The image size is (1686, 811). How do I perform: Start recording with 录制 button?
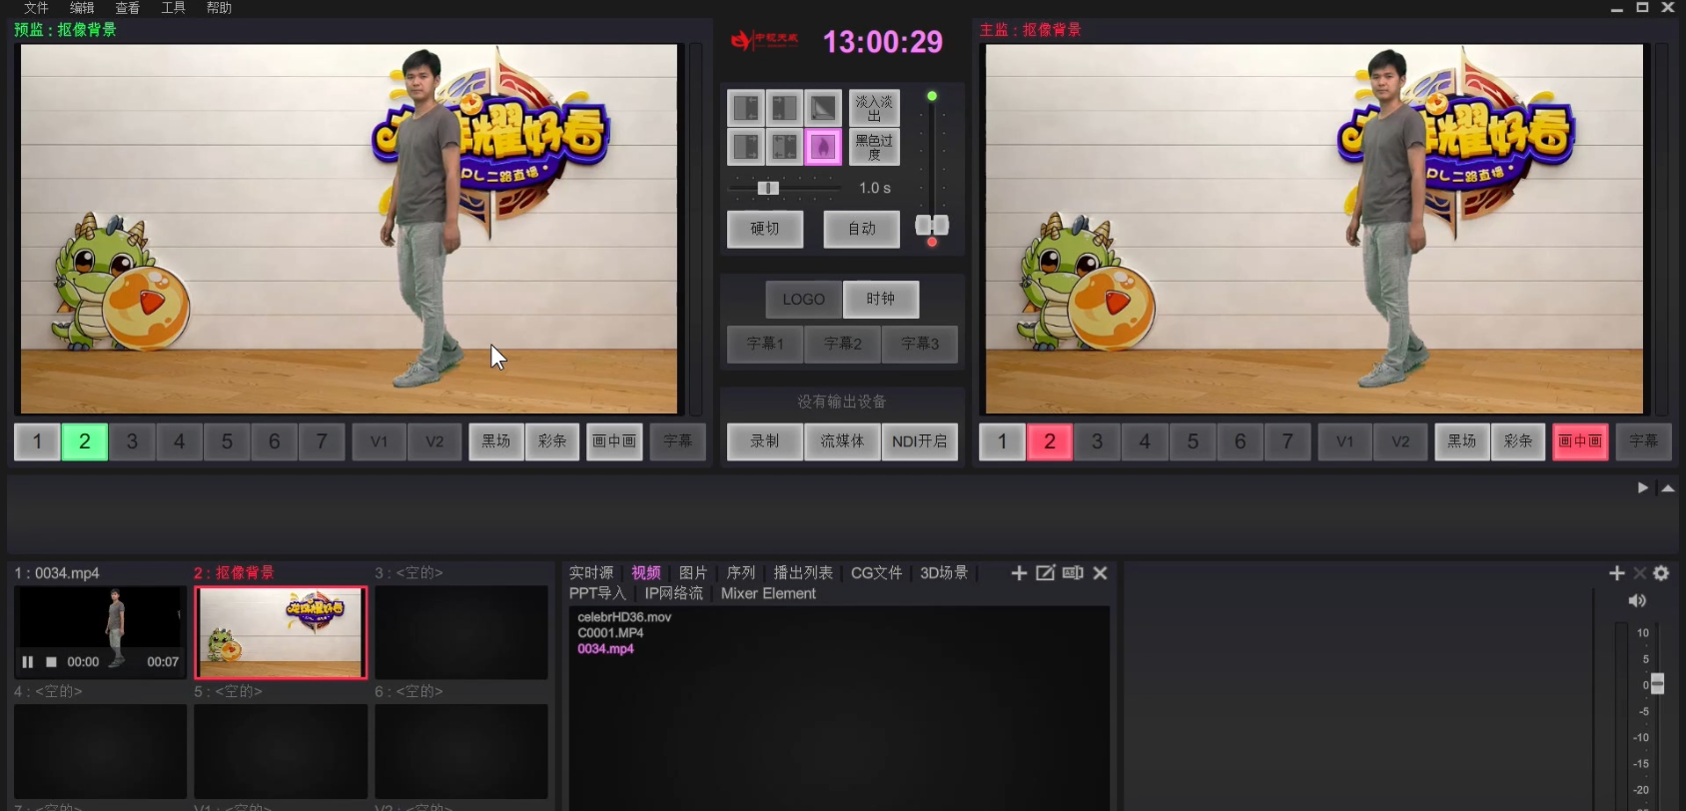click(765, 441)
